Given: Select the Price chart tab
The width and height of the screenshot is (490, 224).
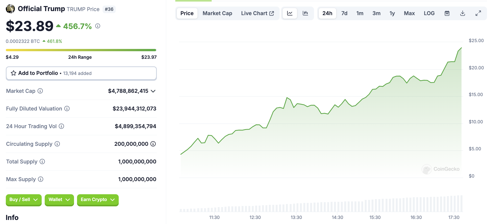Looking at the screenshot, I should click(x=187, y=13).
